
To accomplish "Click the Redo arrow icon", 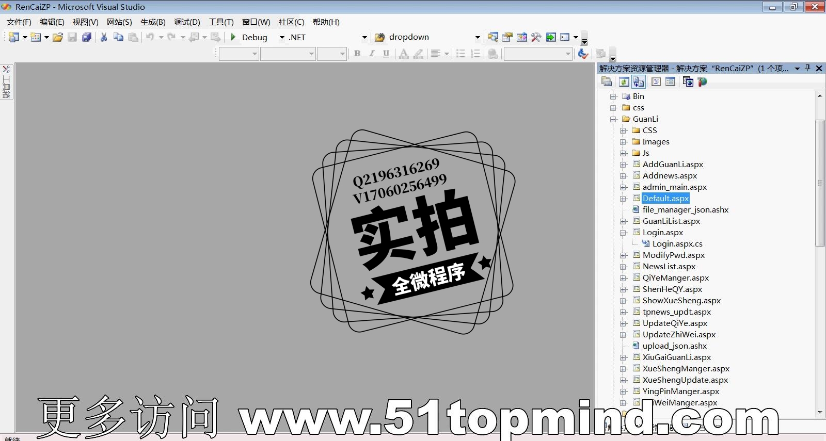I will (x=171, y=37).
